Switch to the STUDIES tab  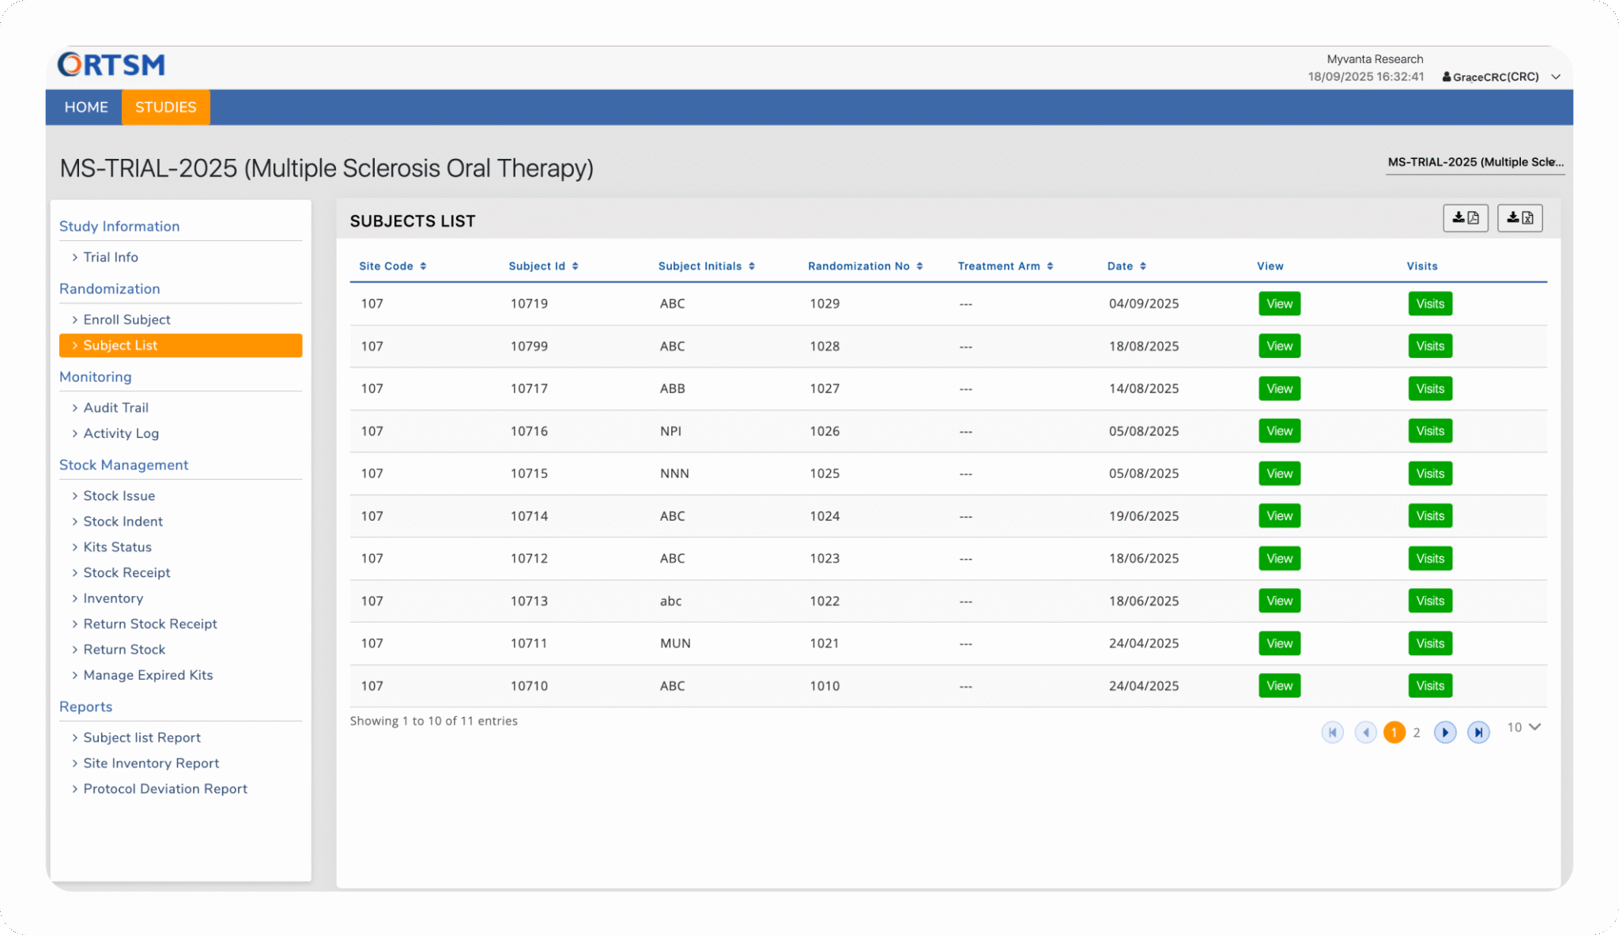coord(165,107)
